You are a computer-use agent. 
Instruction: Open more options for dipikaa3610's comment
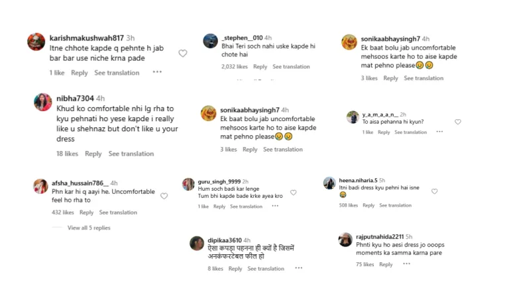(298, 269)
